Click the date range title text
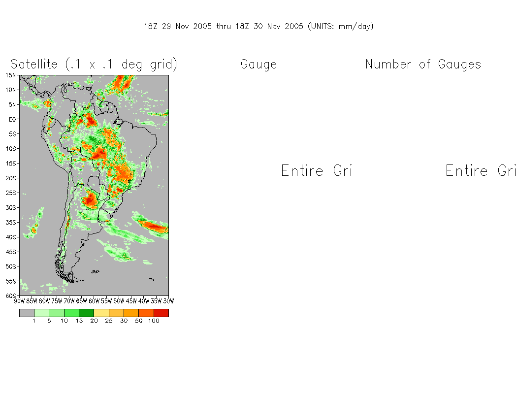Viewport: 517px width, 394px height. click(x=258, y=27)
